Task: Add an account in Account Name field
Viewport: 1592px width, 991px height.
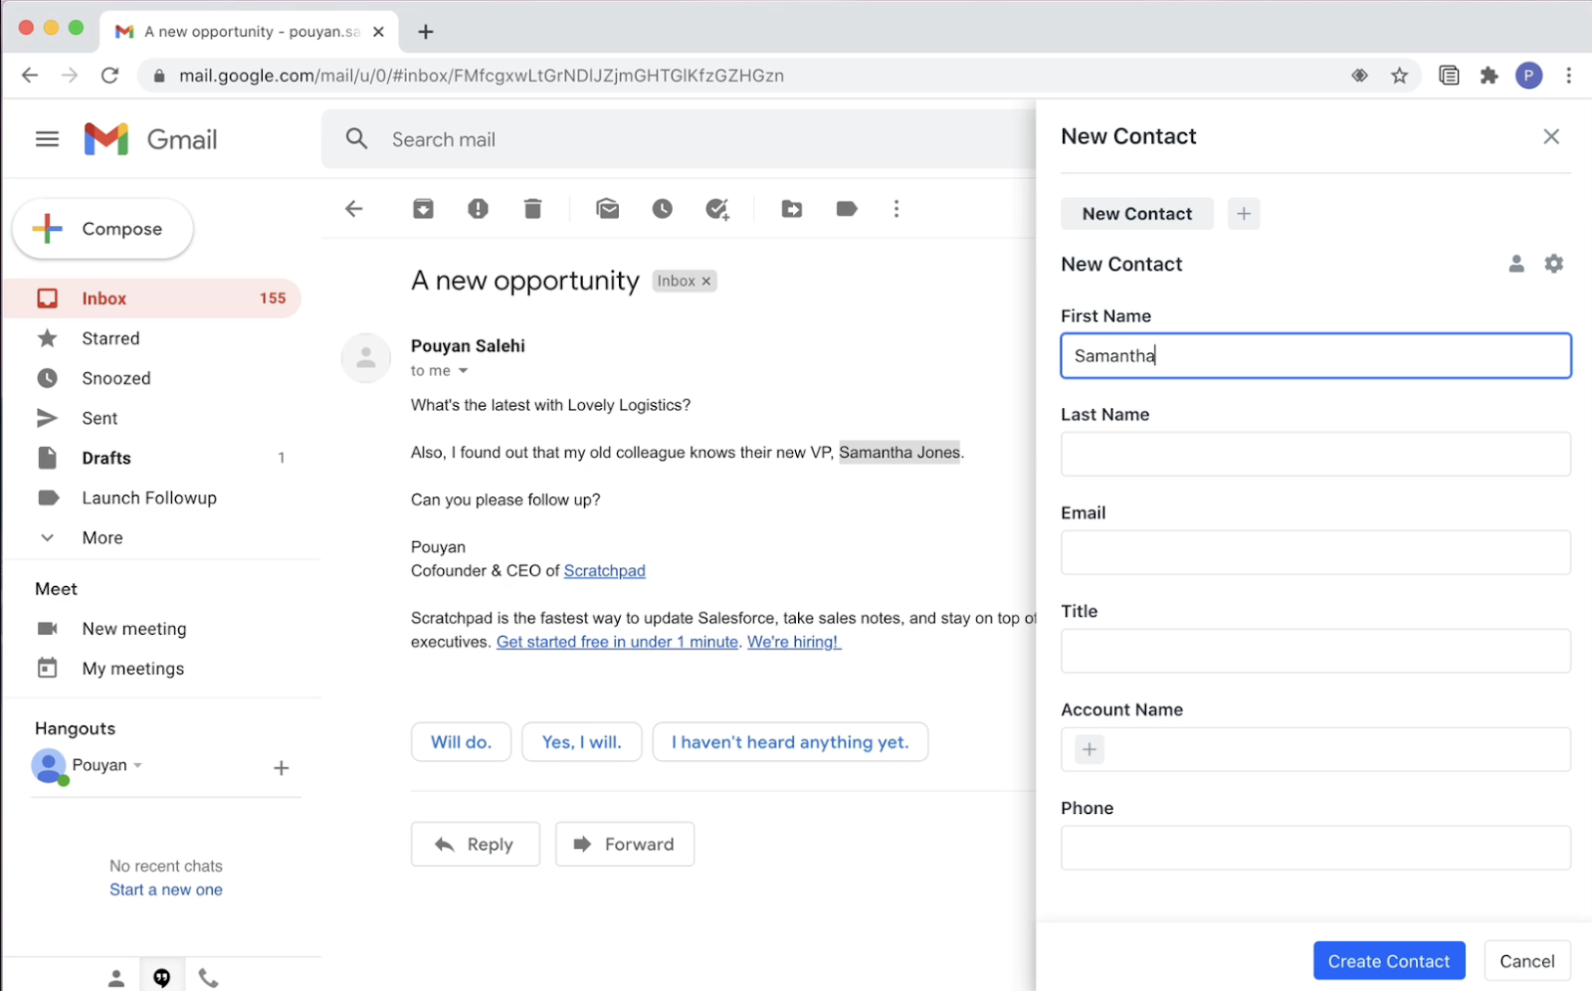Action: point(1090,749)
